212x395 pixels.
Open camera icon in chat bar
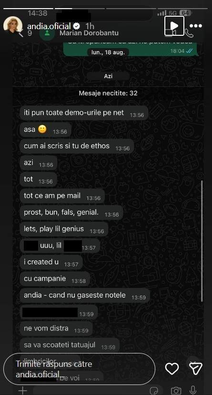click(176, 391)
